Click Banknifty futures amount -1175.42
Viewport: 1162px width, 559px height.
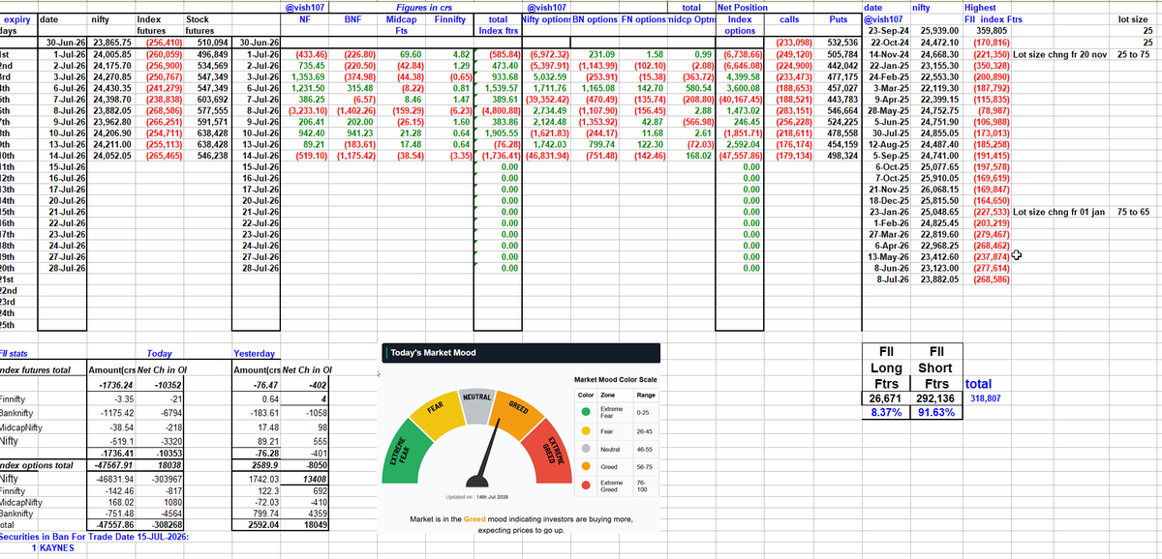117,413
